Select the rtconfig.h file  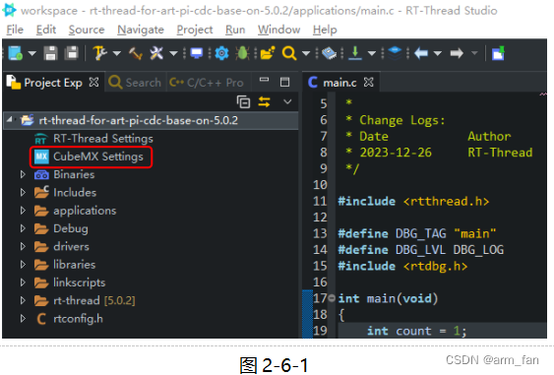78,319
